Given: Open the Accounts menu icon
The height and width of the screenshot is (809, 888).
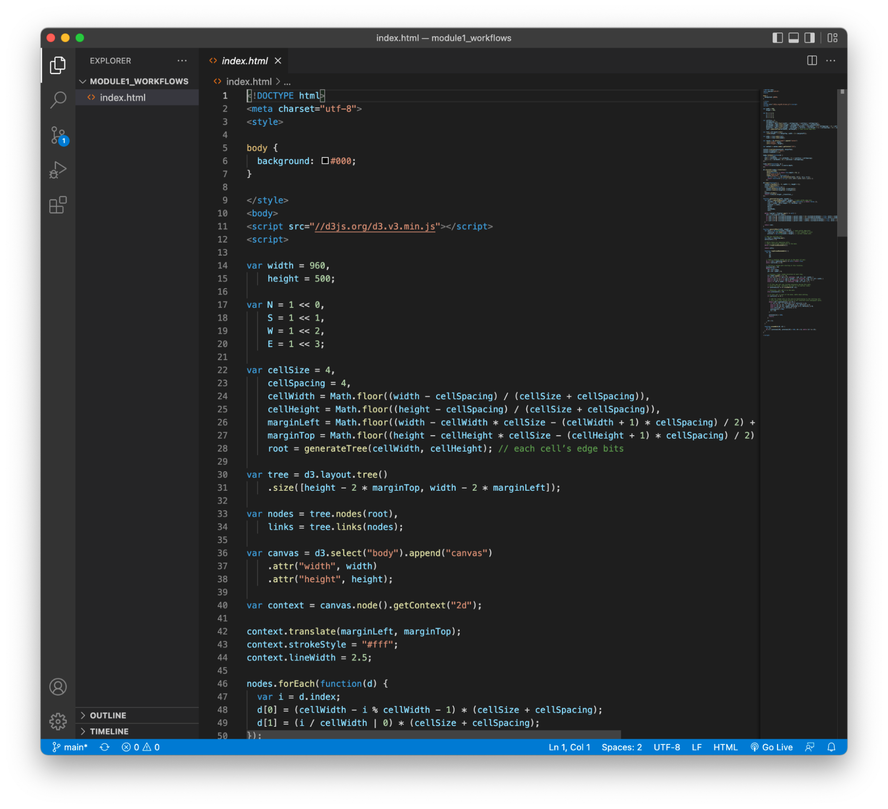Looking at the screenshot, I should pyautogui.click(x=58, y=687).
